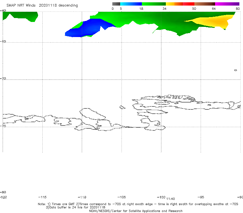The width and height of the screenshot is (243, 213).
Task: Click the red segment of the color bar
Action: tap(188, 4)
